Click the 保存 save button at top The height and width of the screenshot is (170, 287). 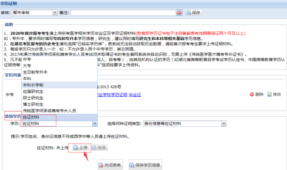(x=194, y=12)
